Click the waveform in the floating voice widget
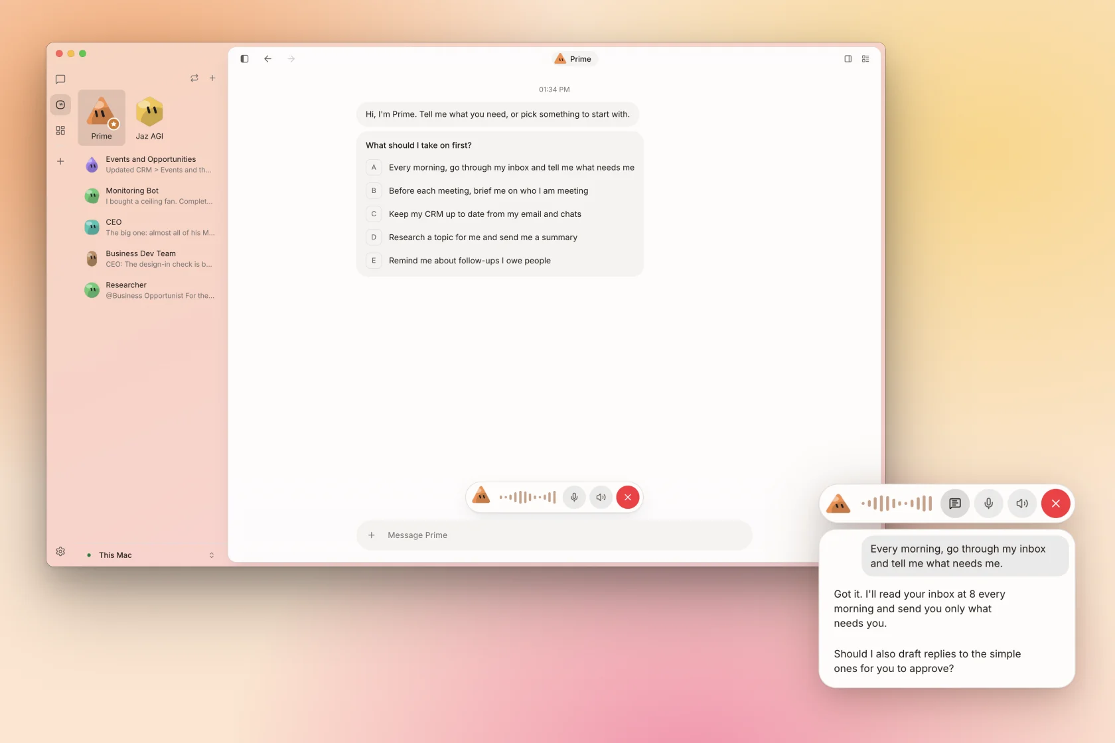Image resolution: width=1115 pixels, height=743 pixels. coord(897,504)
